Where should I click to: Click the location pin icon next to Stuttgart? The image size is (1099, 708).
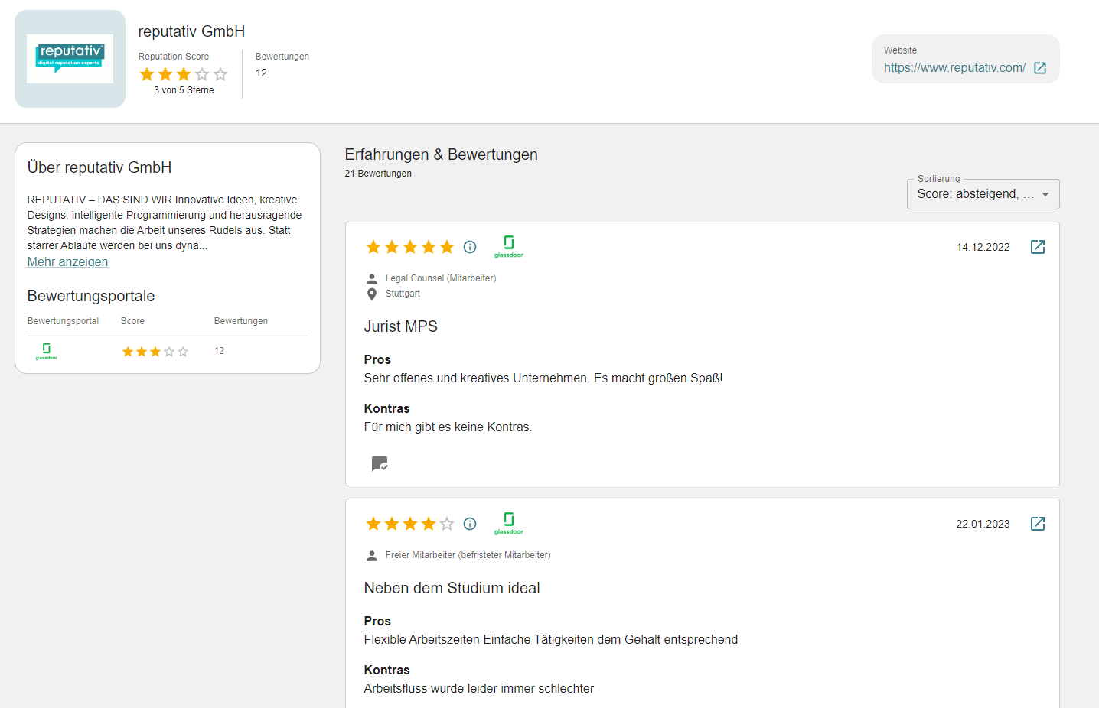pyautogui.click(x=372, y=294)
